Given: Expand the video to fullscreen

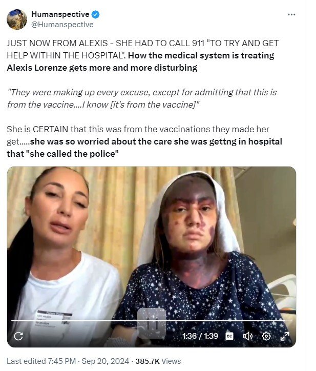Looking at the screenshot, I should [x=285, y=336].
